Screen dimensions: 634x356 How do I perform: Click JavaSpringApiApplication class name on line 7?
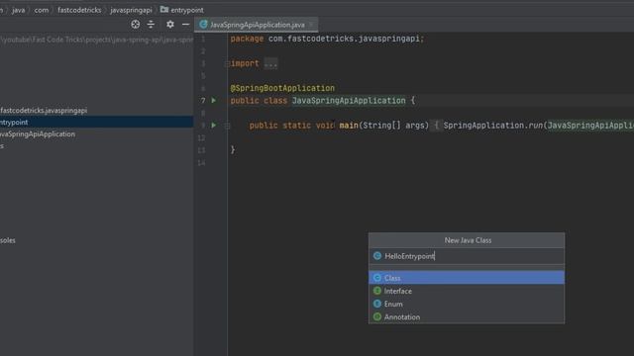[349, 101]
